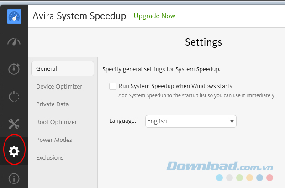Click the 'Language:' label
The image size is (285, 188).
(123, 121)
